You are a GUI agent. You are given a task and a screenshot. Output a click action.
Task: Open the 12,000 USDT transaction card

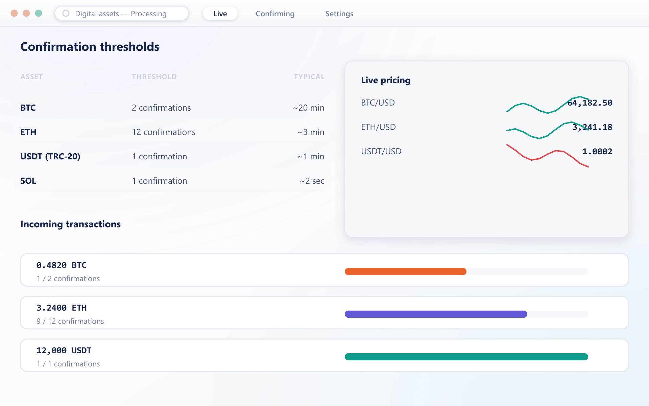324,355
